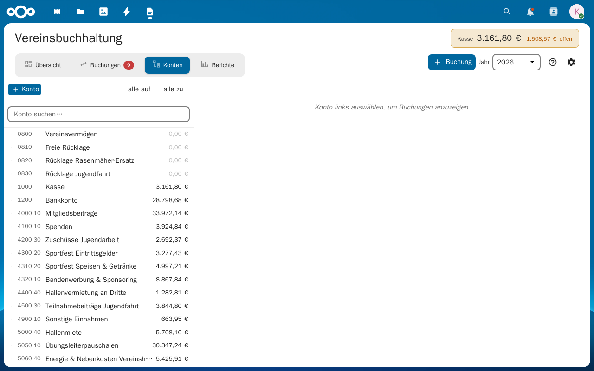Screen dimensions: 594x371
Task: Click the 33.972,14 € amount
Action: click(x=170, y=213)
